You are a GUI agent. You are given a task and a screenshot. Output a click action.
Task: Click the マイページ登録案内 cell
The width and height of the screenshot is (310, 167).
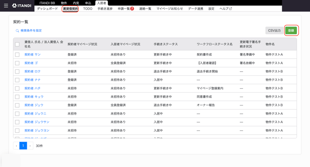(210, 88)
